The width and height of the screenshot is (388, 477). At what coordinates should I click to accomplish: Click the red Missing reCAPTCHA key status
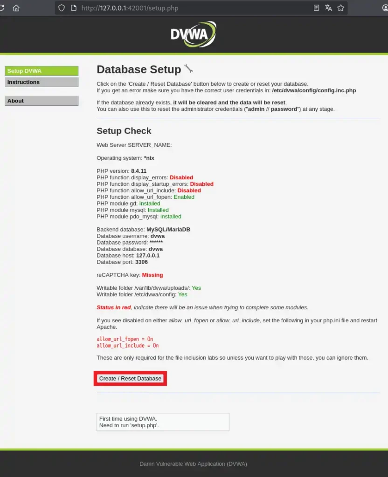pyautogui.click(x=152, y=275)
